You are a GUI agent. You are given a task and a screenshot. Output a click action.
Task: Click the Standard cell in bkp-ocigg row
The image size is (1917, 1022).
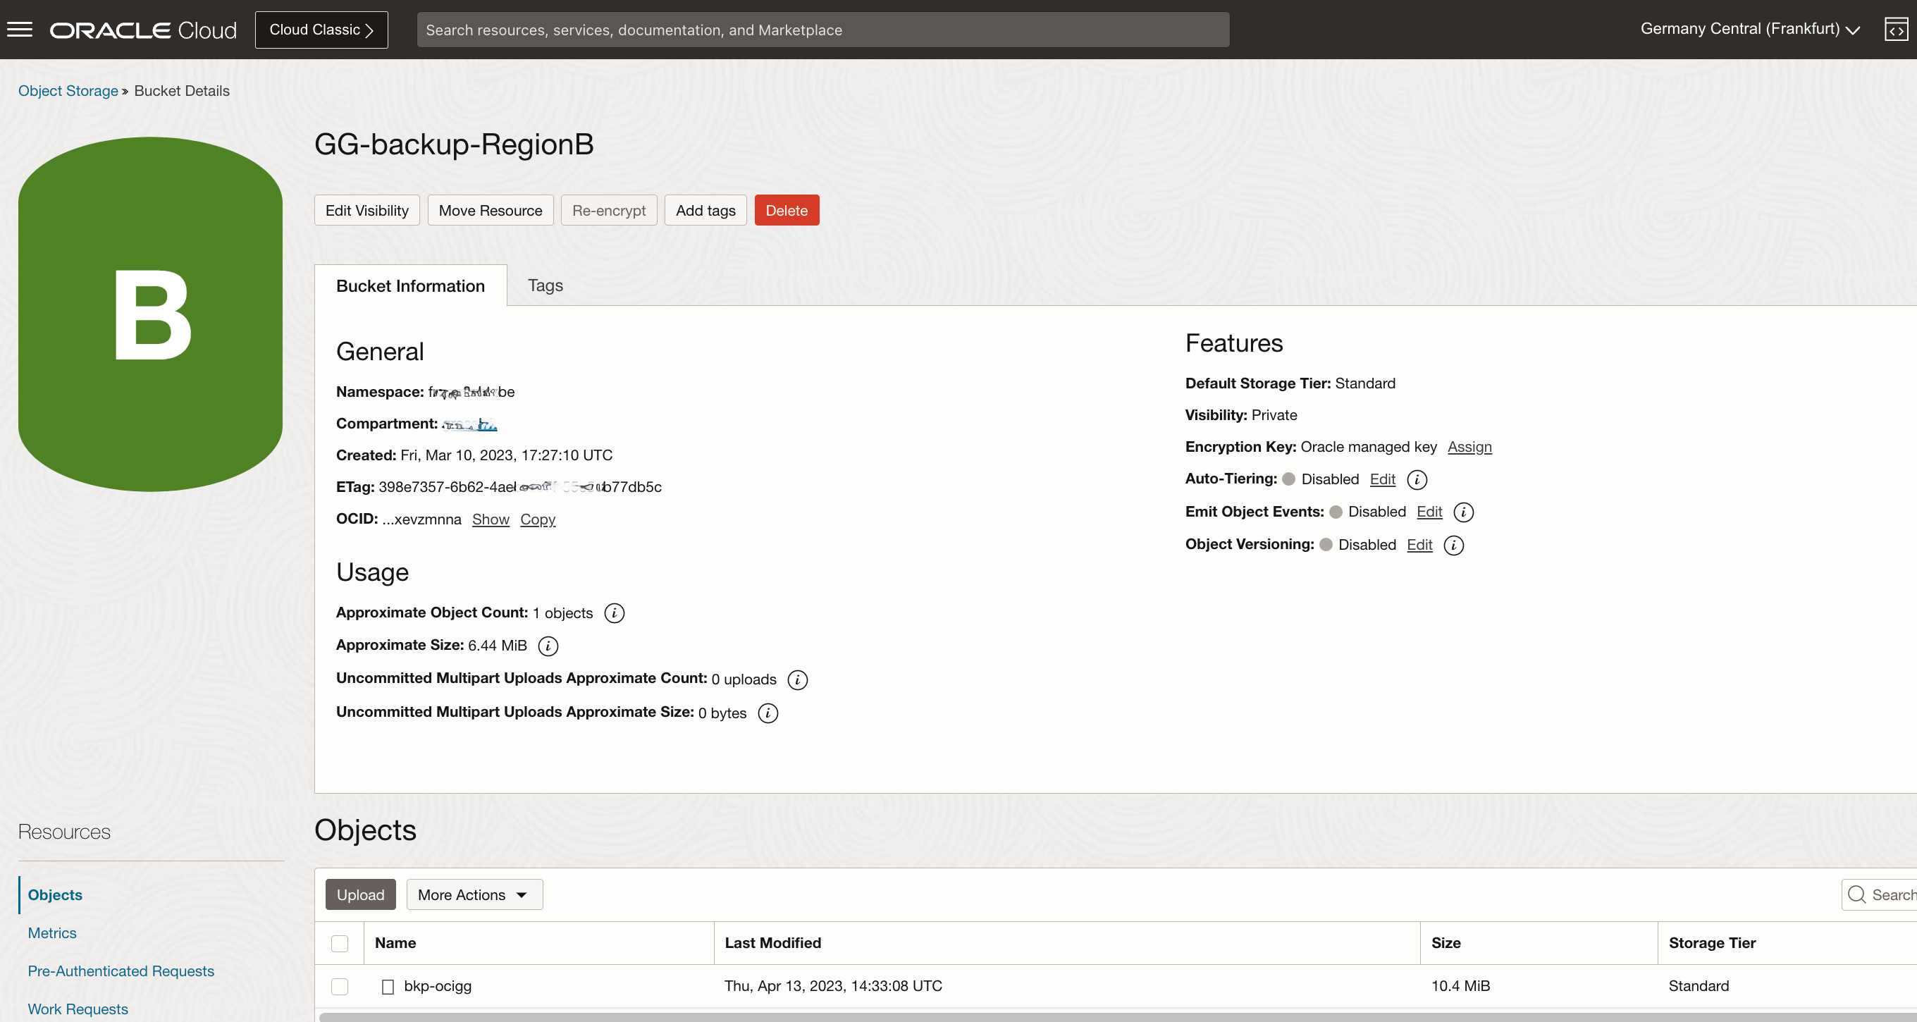[1699, 986]
